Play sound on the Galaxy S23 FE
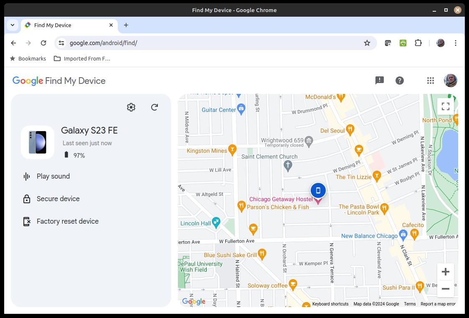The image size is (469, 318). 53,177
